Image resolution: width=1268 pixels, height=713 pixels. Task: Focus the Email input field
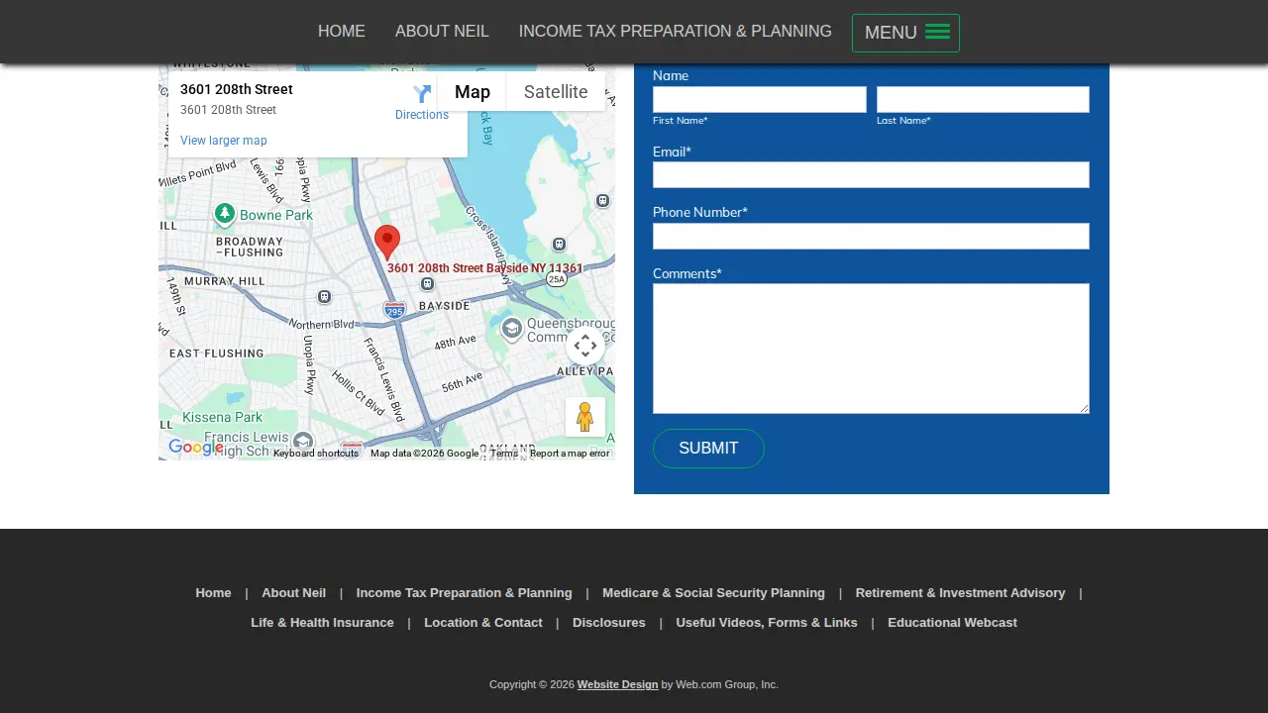871,174
